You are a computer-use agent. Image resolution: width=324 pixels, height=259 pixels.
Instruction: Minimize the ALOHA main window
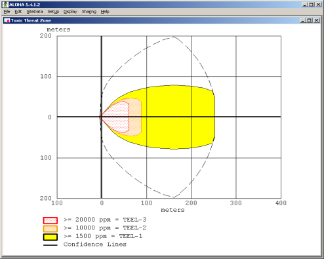click(305, 5)
